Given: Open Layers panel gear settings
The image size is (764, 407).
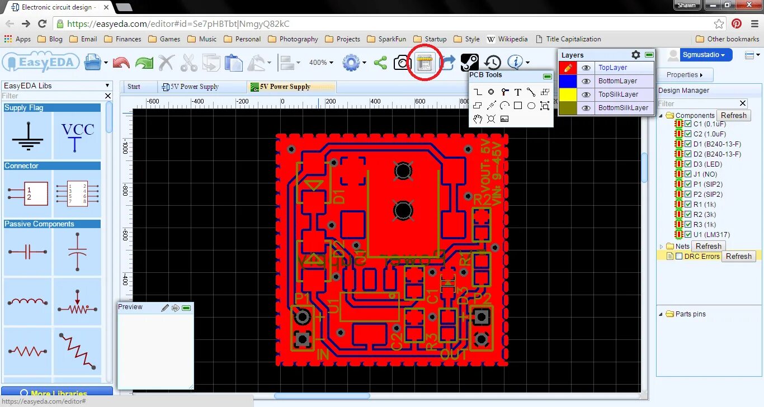Looking at the screenshot, I should 636,55.
